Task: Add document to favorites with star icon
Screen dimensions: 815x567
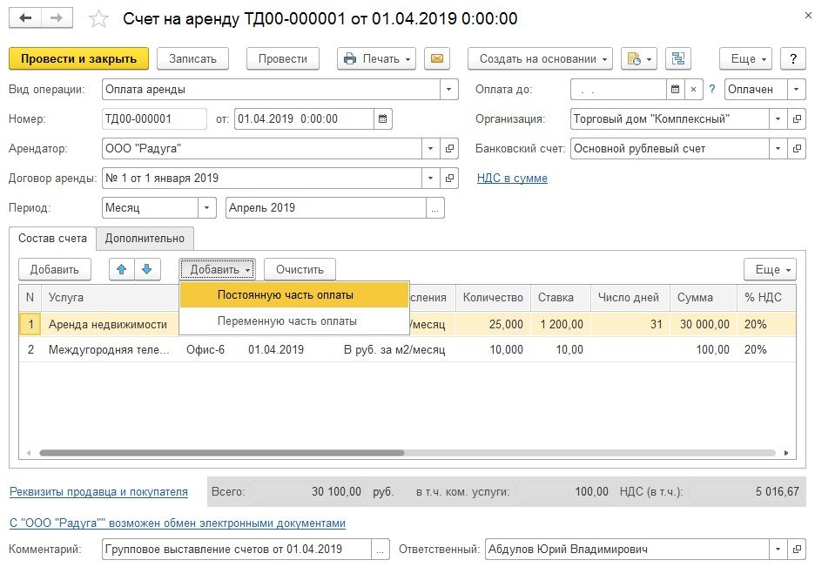Action: click(100, 18)
